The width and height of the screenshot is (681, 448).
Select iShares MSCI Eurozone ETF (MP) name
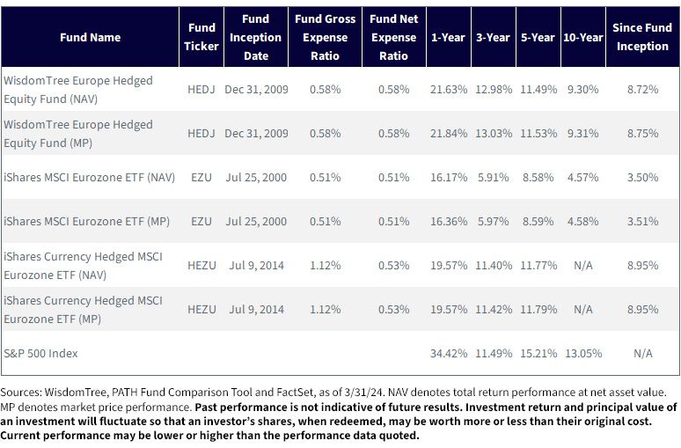86,221
